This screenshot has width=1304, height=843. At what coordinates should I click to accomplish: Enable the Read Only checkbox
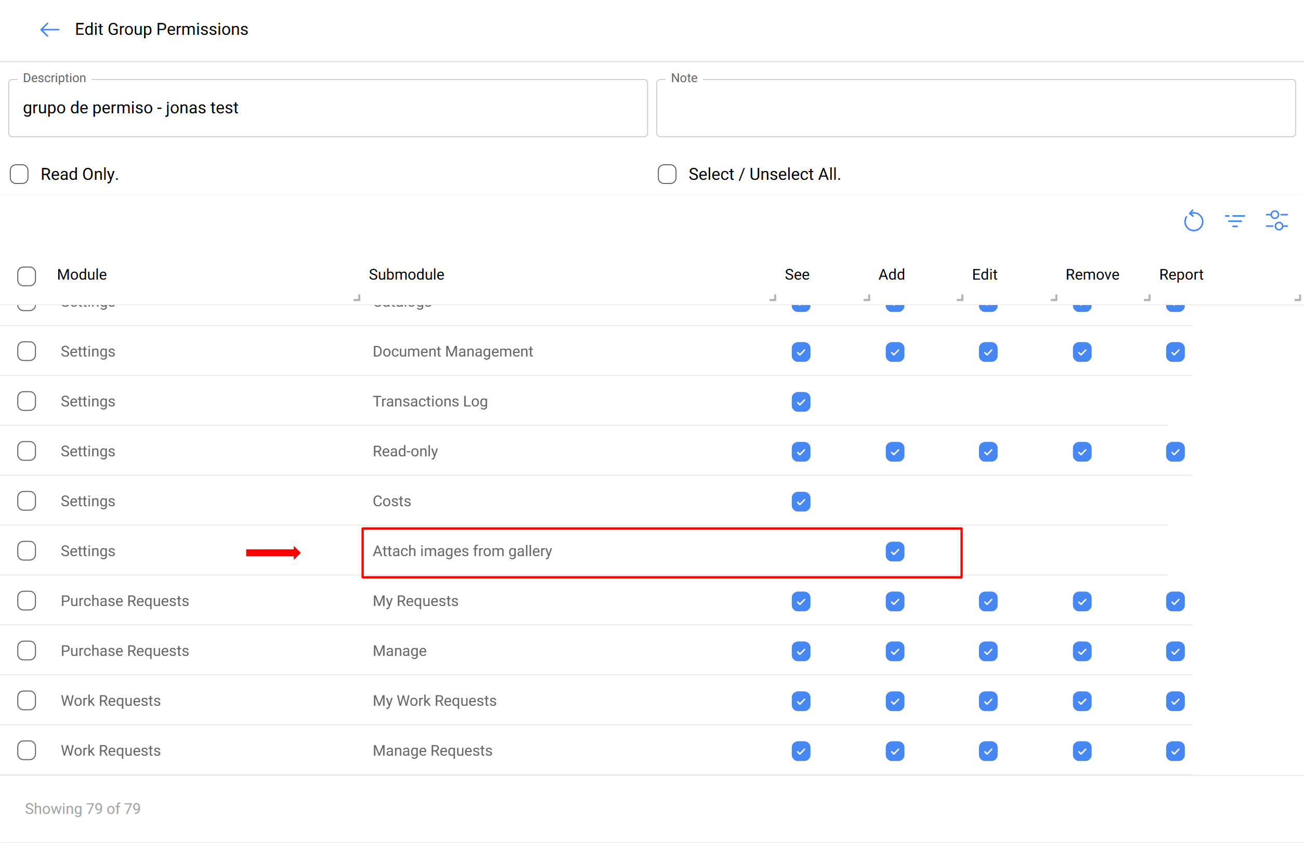20,174
